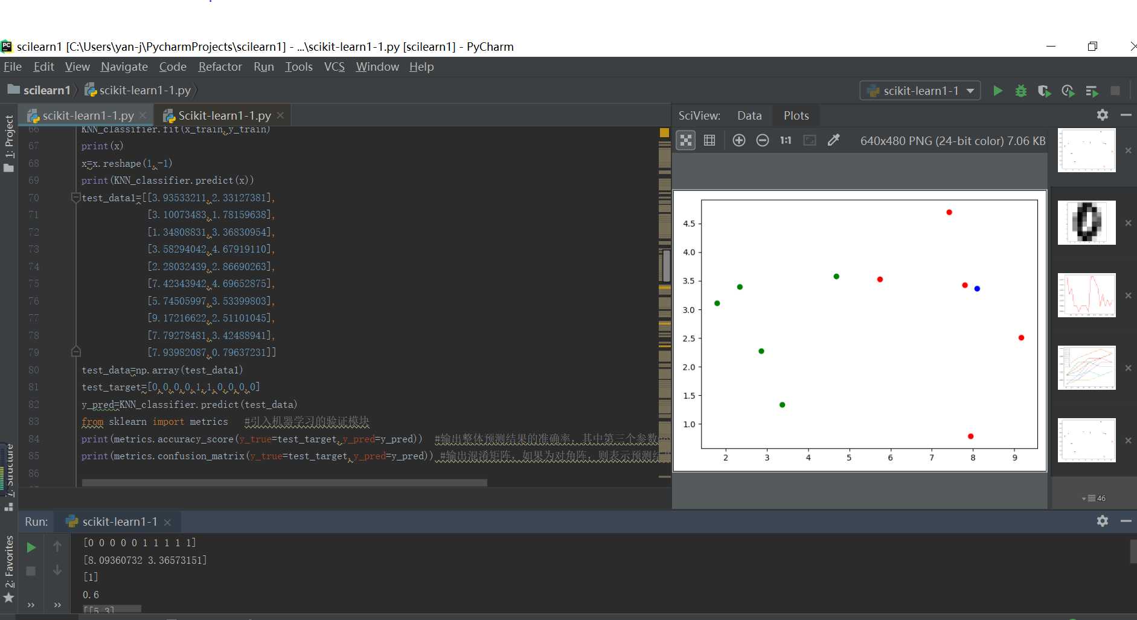1137x620 pixels.
Task: Open the Structure tool window from the sidebar
Action: coord(8,477)
